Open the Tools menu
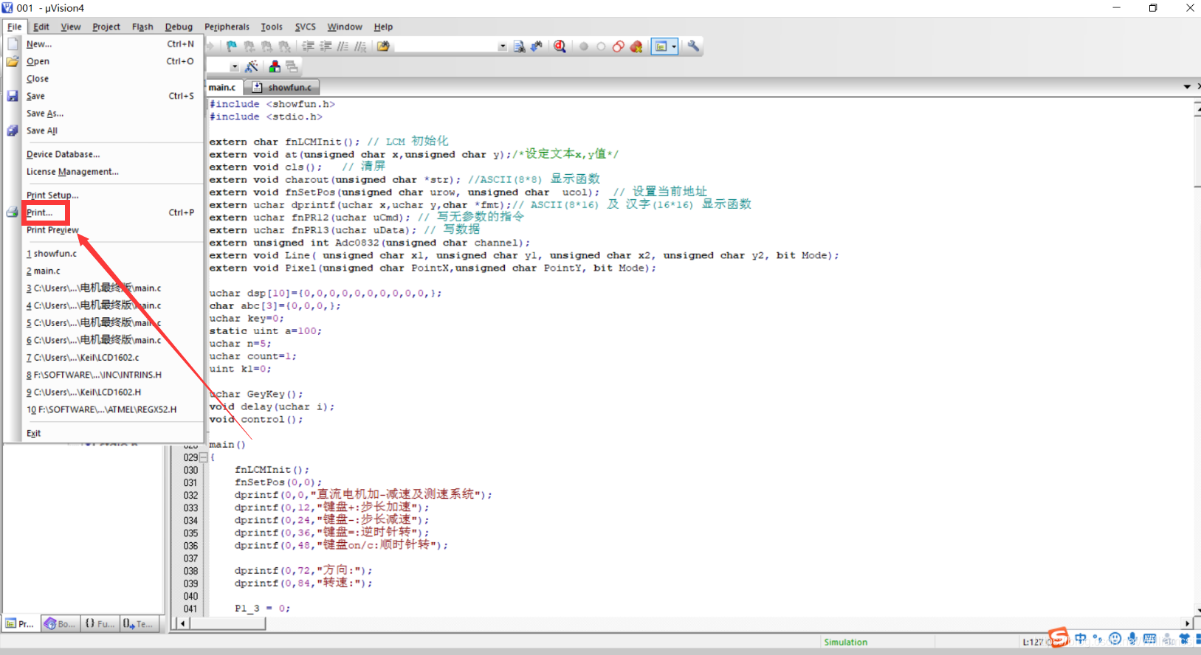Screen dimensions: 1201x655 point(272,27)
